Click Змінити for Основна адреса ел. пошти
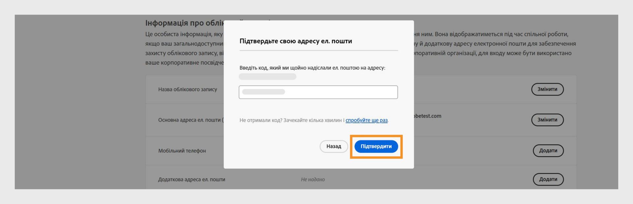This screenshot has width=633, height=204. [547, 120]
